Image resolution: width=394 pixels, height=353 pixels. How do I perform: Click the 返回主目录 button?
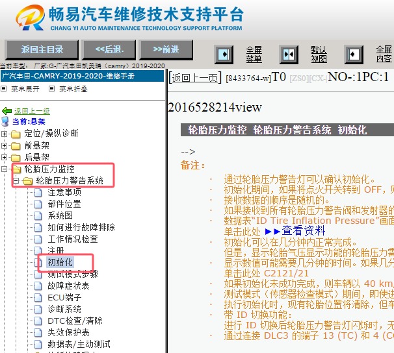[x=42, y=49]
